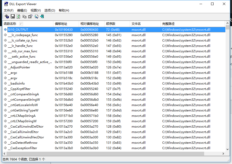Click full path cell in __argv row
The image size is (232, 164).
(x=186, y=78)
